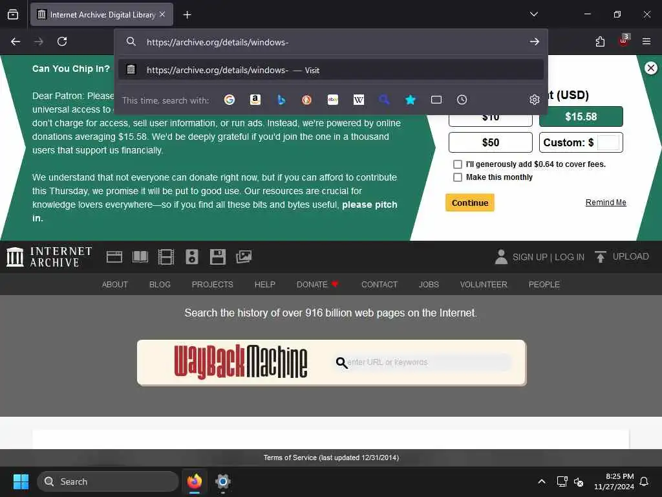Open search settings gear
Screen dimensions: 662x497
tap(535, 100)
